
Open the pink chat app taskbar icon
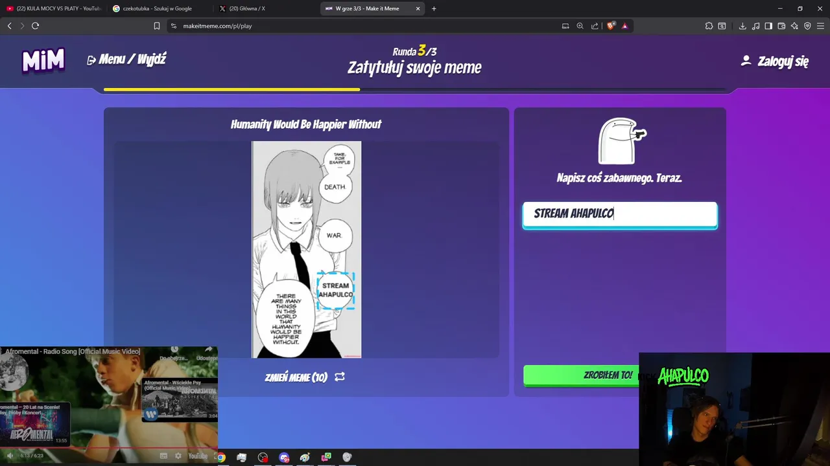point(326,457)
